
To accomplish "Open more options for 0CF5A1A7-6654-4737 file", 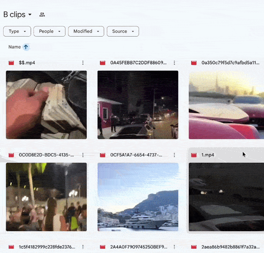I will 174,155.
